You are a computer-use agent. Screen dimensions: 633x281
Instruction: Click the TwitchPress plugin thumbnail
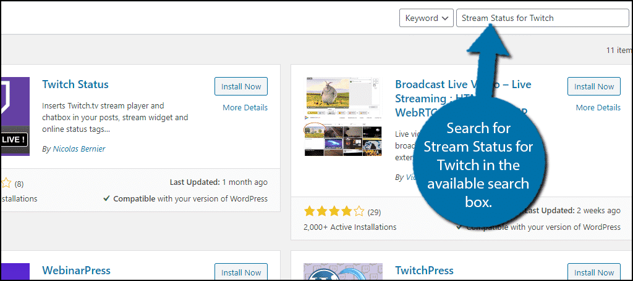coord(342,271)
